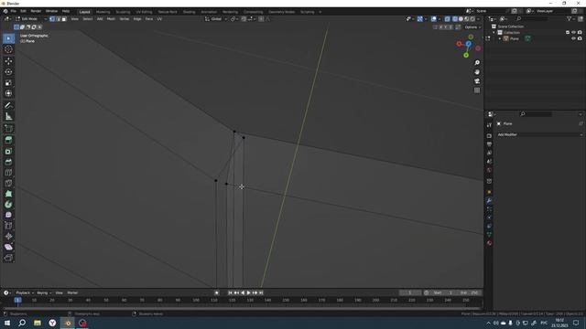586x329 pixels.
Task: Select the Extrude Region tool
Action: click(8, 140)
